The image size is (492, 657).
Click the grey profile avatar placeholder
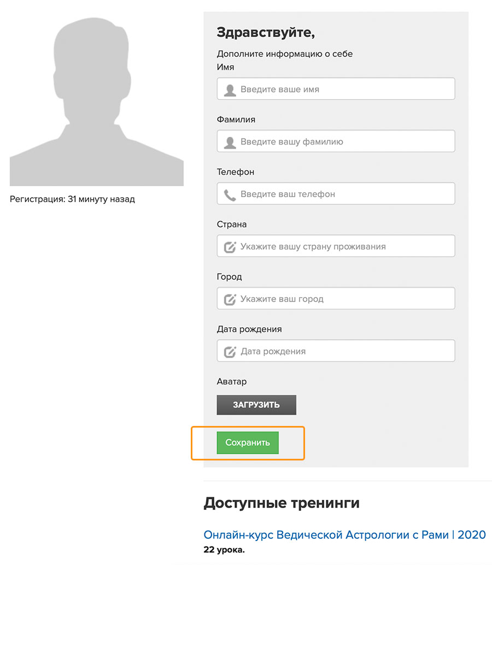(97, 99)
